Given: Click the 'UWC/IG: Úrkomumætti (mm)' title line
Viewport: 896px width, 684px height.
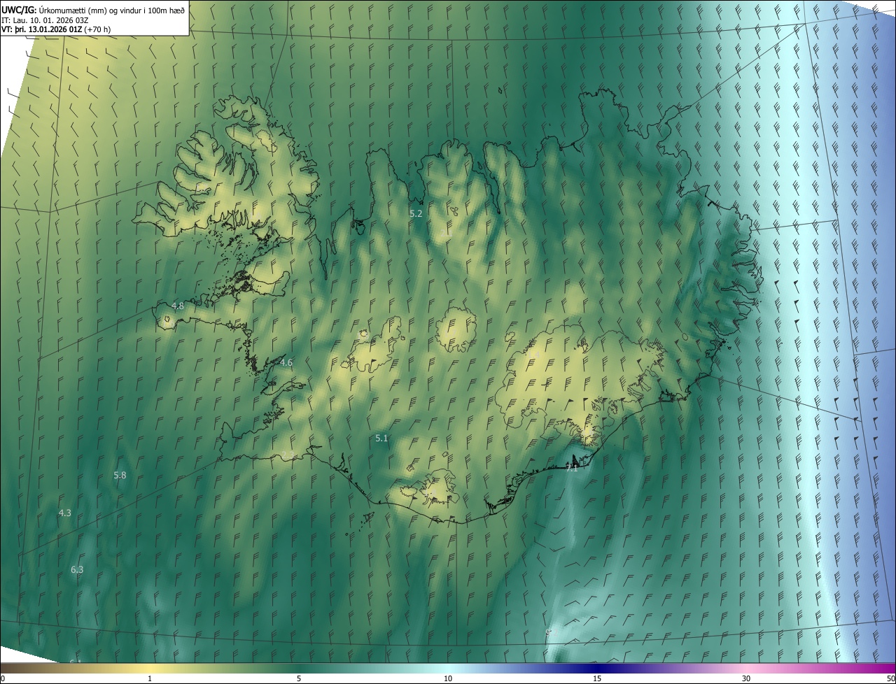Looking at the screenshot, I should pyautogui.click(x=93, y=10).
